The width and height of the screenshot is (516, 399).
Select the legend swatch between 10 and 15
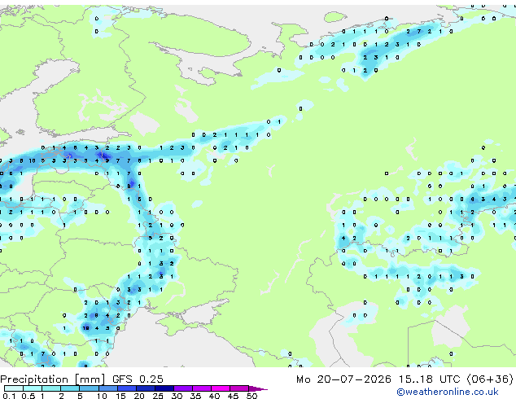(x=108, y=388)
